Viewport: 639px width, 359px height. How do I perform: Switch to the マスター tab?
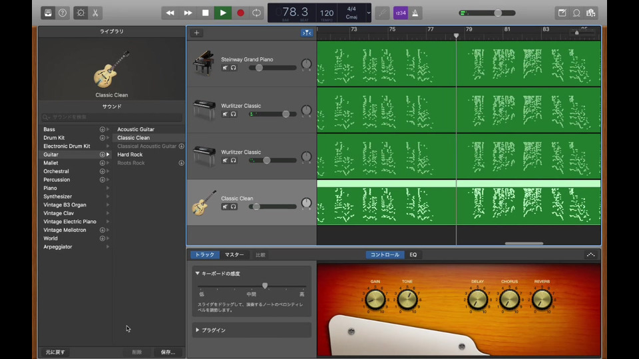click(234, 255)
